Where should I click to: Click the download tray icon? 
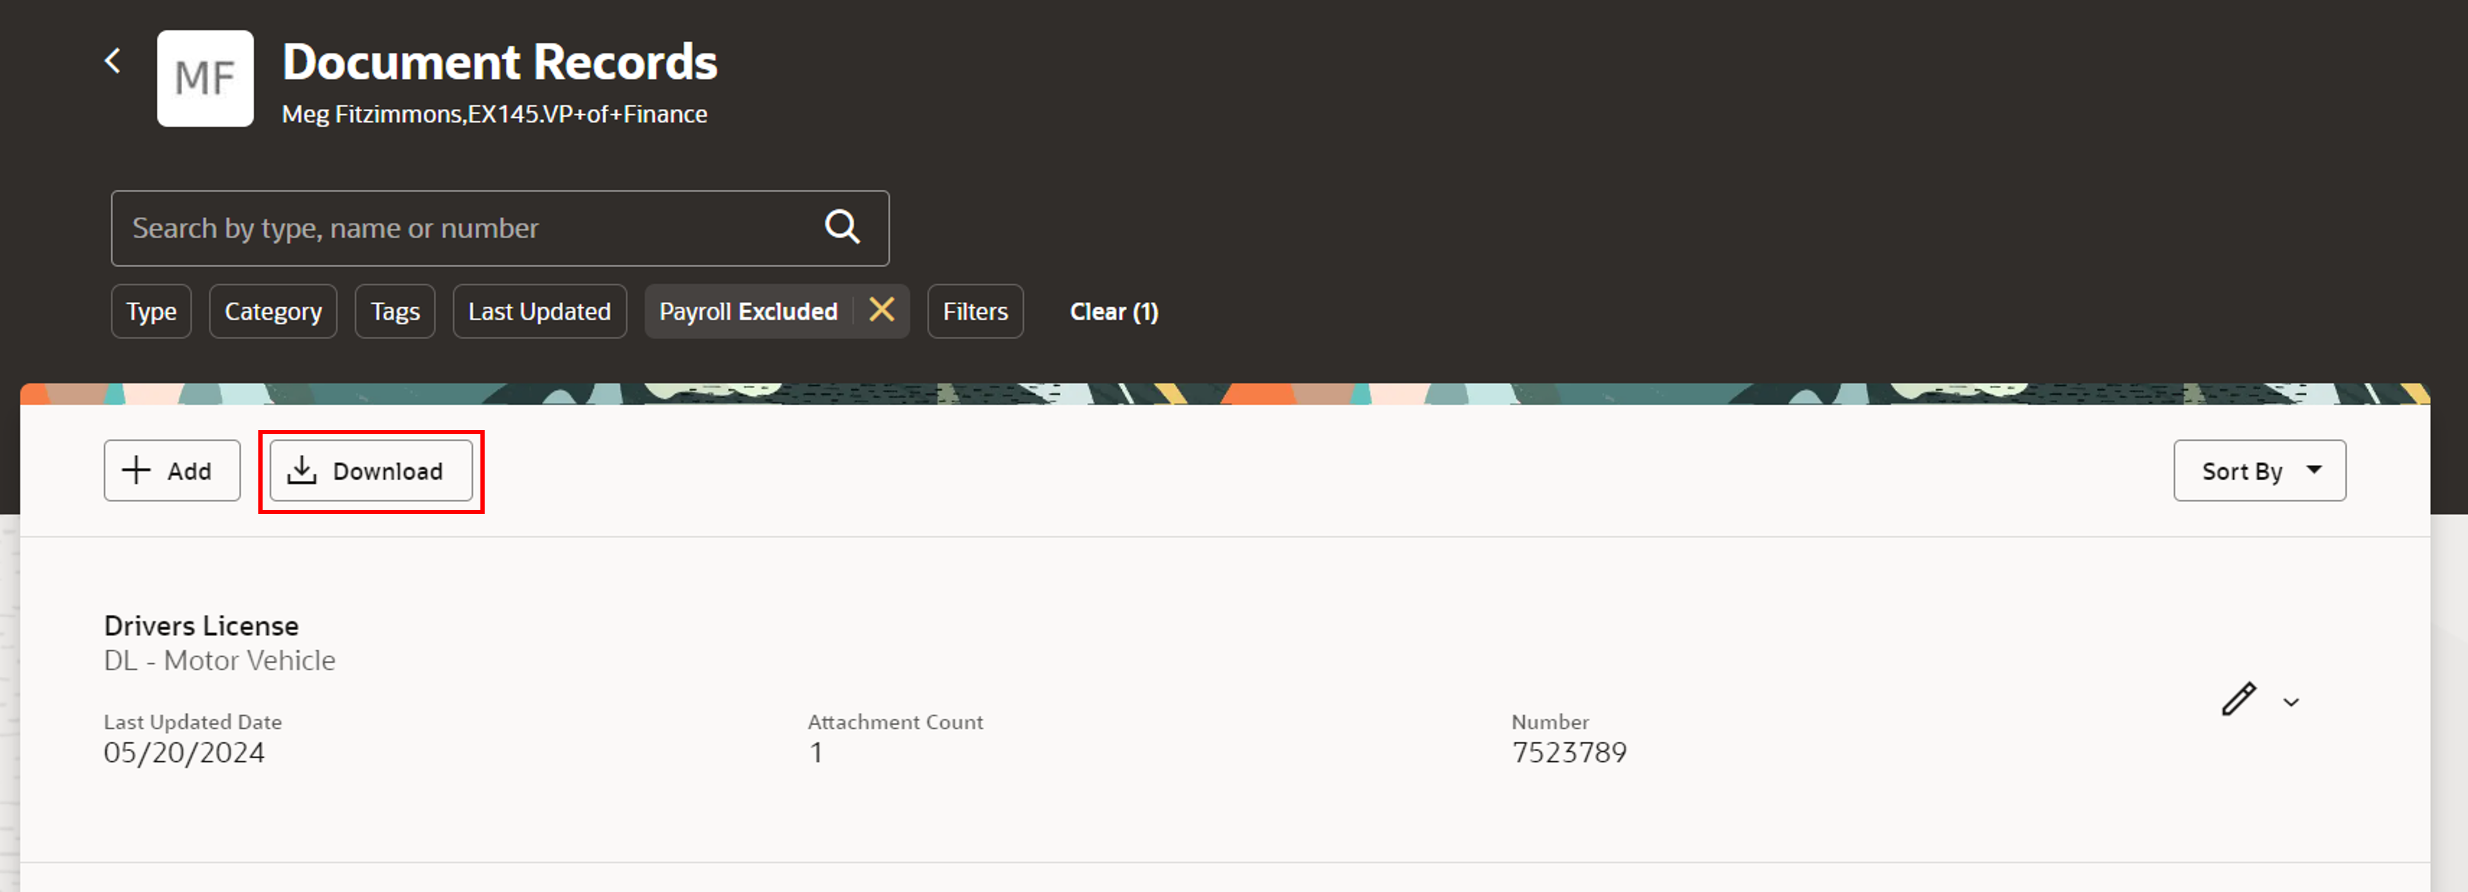tap(302, 470)
